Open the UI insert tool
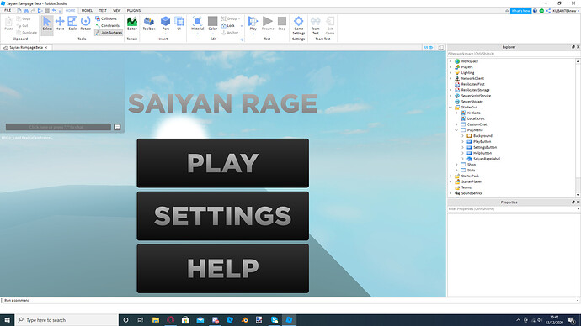This screenshot has height=326, width=581. [179, 23]
